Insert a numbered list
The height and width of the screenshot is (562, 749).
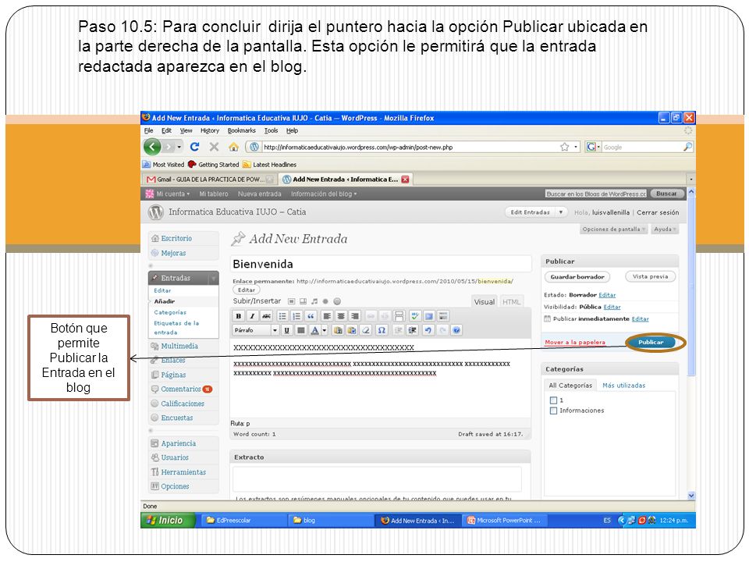[296, 316]
